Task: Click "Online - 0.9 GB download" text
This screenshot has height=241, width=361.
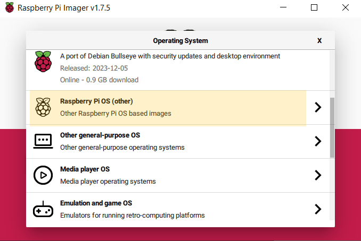Action: coord(99,80)
